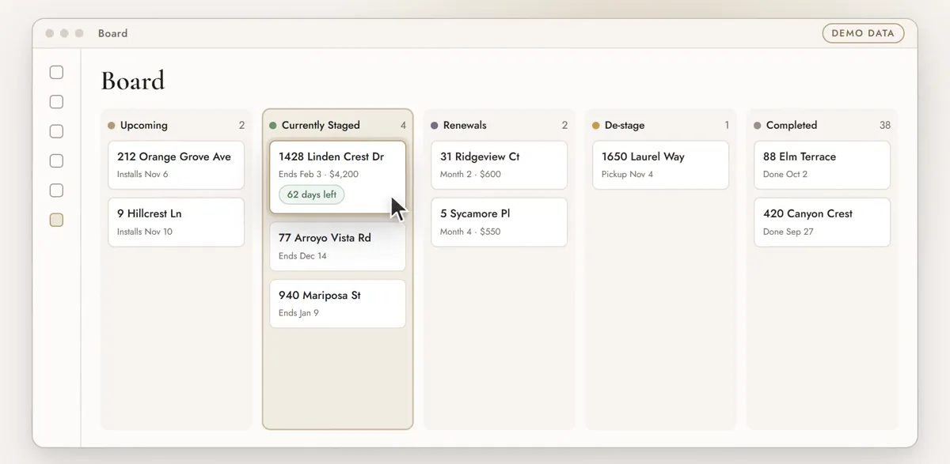Click the Currently Staged count 4
The image size is (950, 464).
[x=403, y=125]
